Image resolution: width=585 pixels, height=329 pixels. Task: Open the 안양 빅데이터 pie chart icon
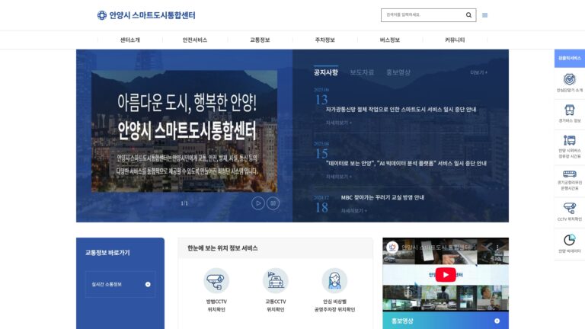pos(569,240)
